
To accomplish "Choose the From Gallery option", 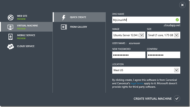I will [x=79, y=27].
